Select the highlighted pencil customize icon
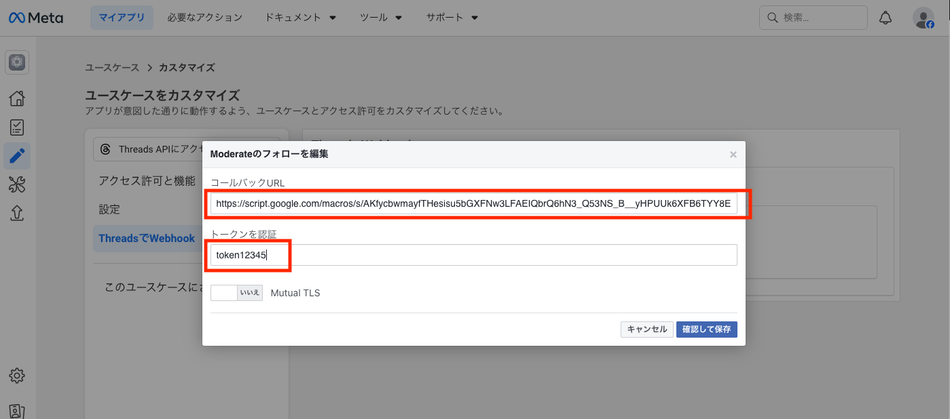This screenshot has height=419, width=950. coord(16,155)
